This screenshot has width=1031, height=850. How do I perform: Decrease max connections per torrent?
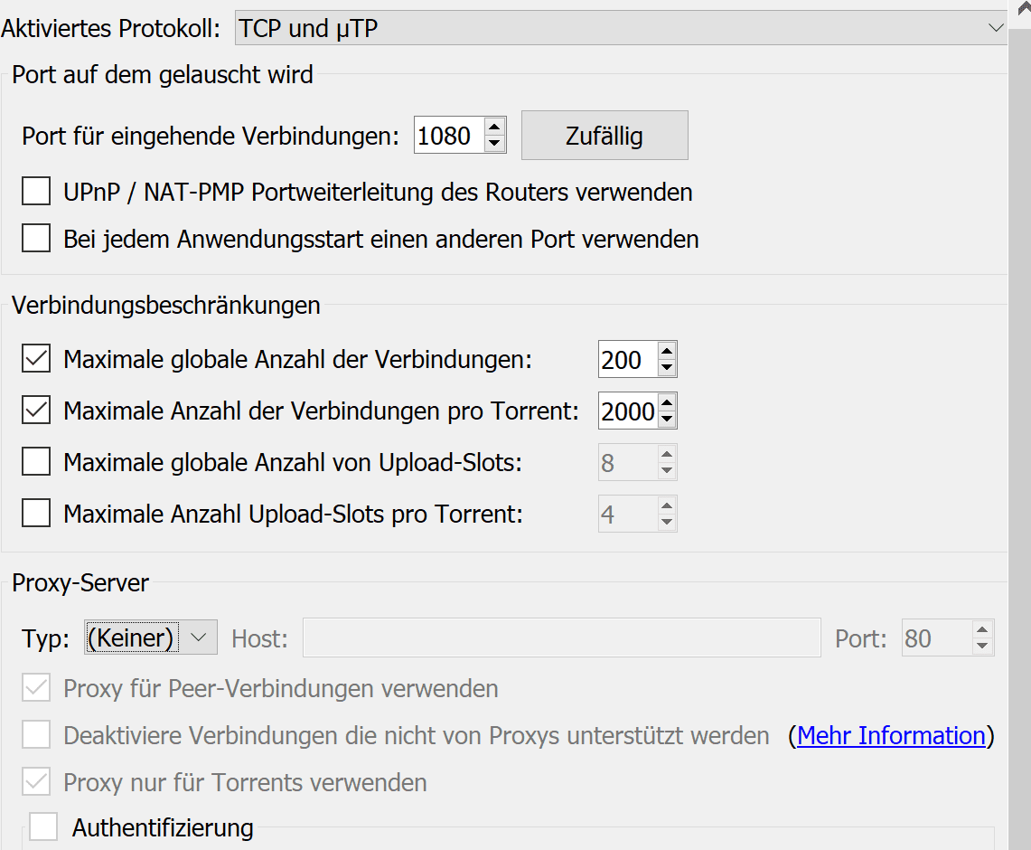point(667,419)
